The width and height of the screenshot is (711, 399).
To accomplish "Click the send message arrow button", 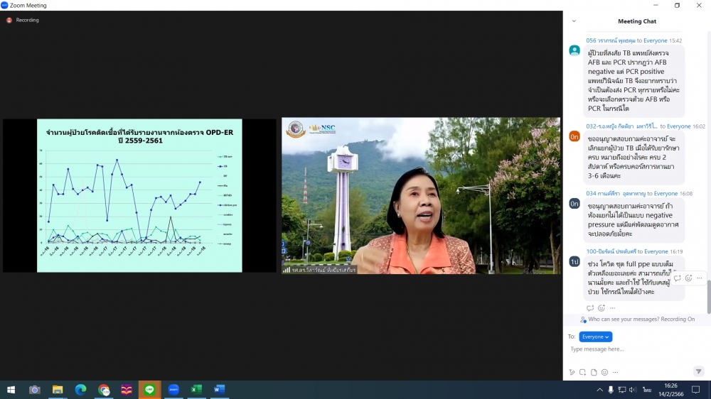I will coord(699,371).
